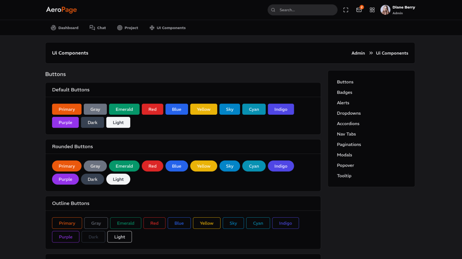Open the apps grid icon
462x259 pixels.
372,10
